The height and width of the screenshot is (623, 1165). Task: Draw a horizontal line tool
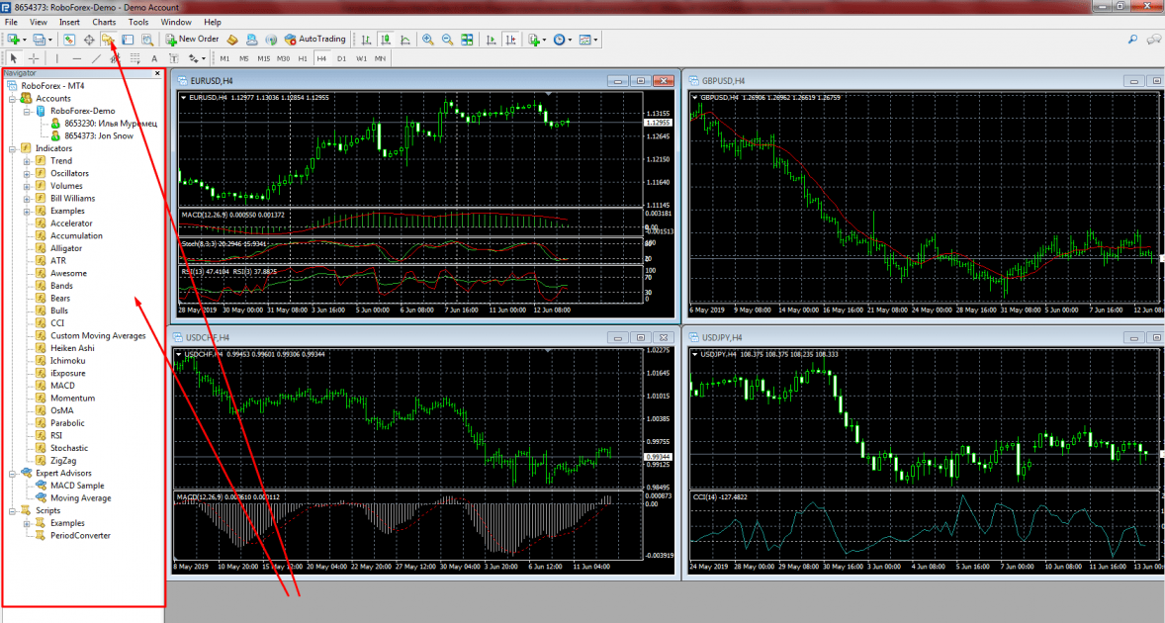pyautogui.click(x=76, y=58)
